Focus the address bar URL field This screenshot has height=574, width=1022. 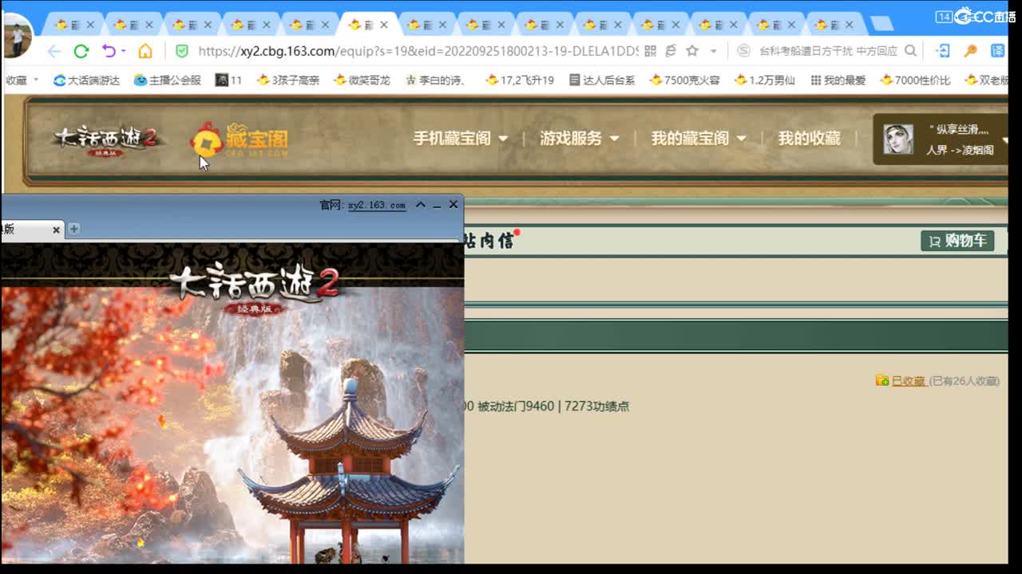[418, 51]
